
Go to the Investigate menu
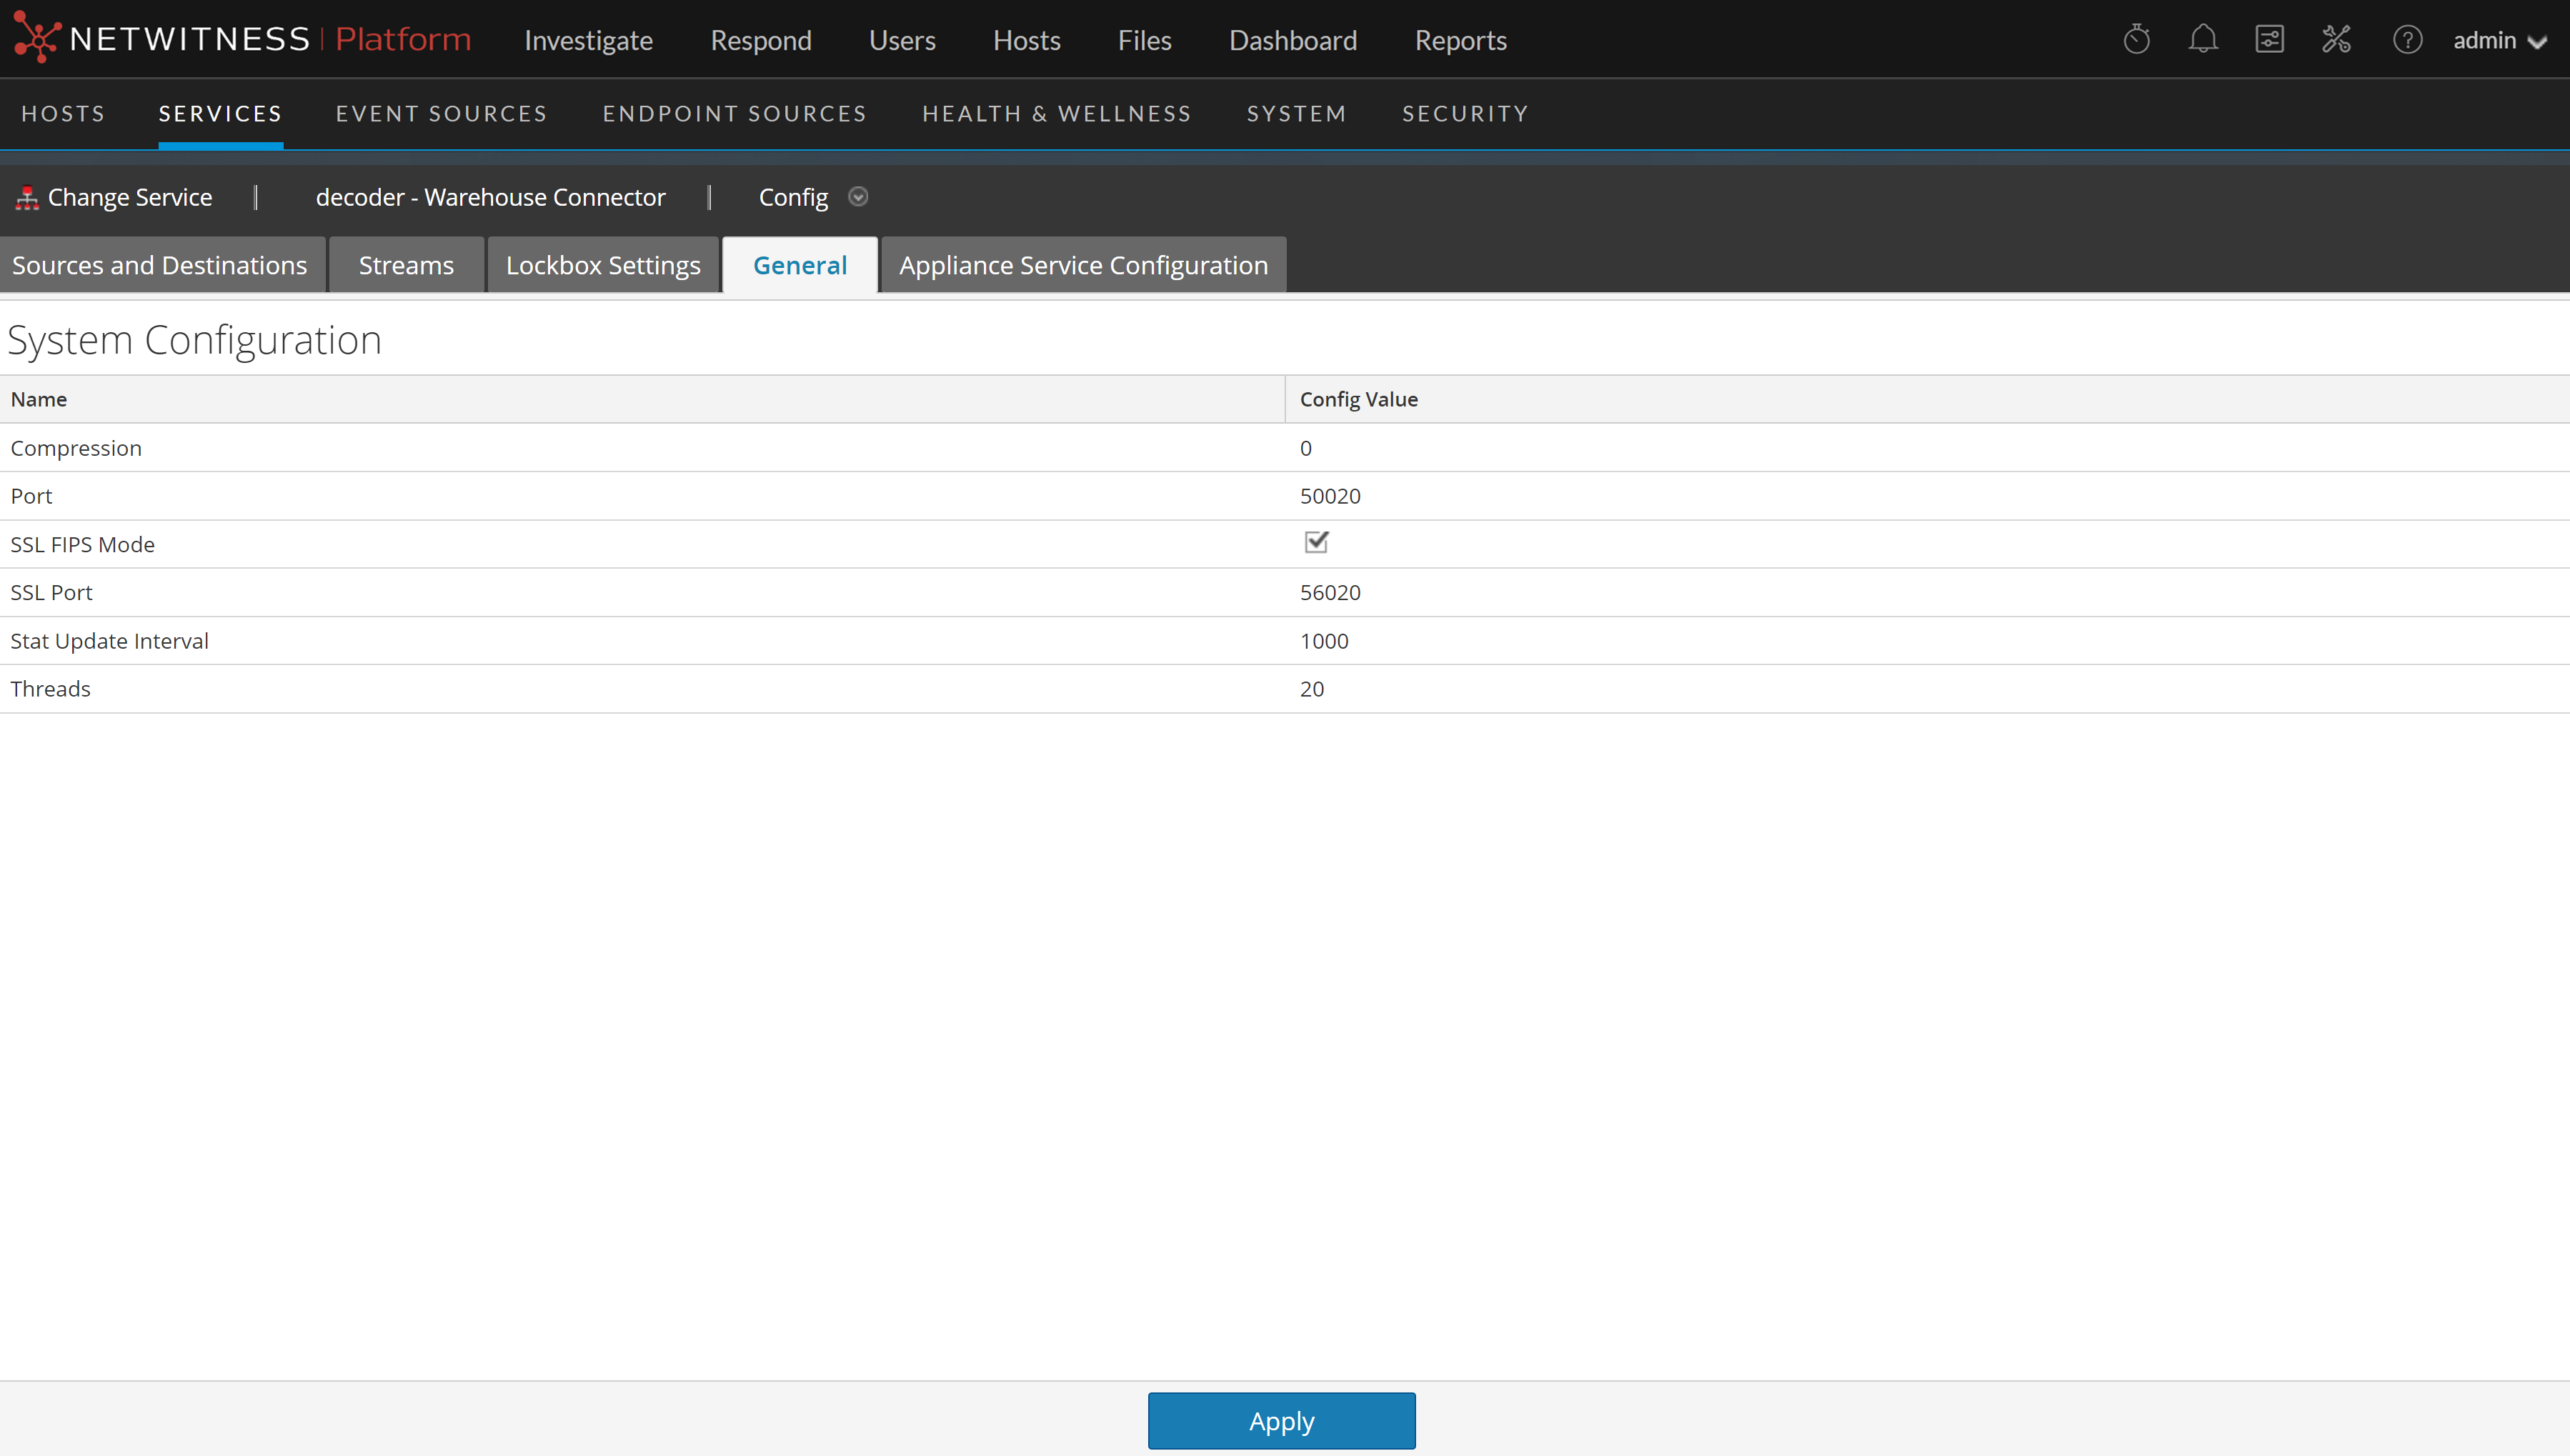(588, 40)
